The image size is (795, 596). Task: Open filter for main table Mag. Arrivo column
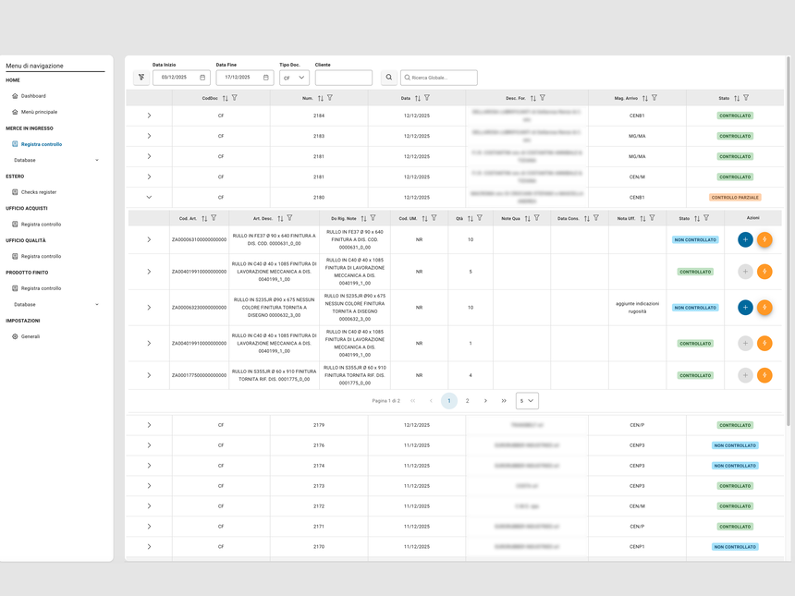pyautogui.click(x=654, y=98)
